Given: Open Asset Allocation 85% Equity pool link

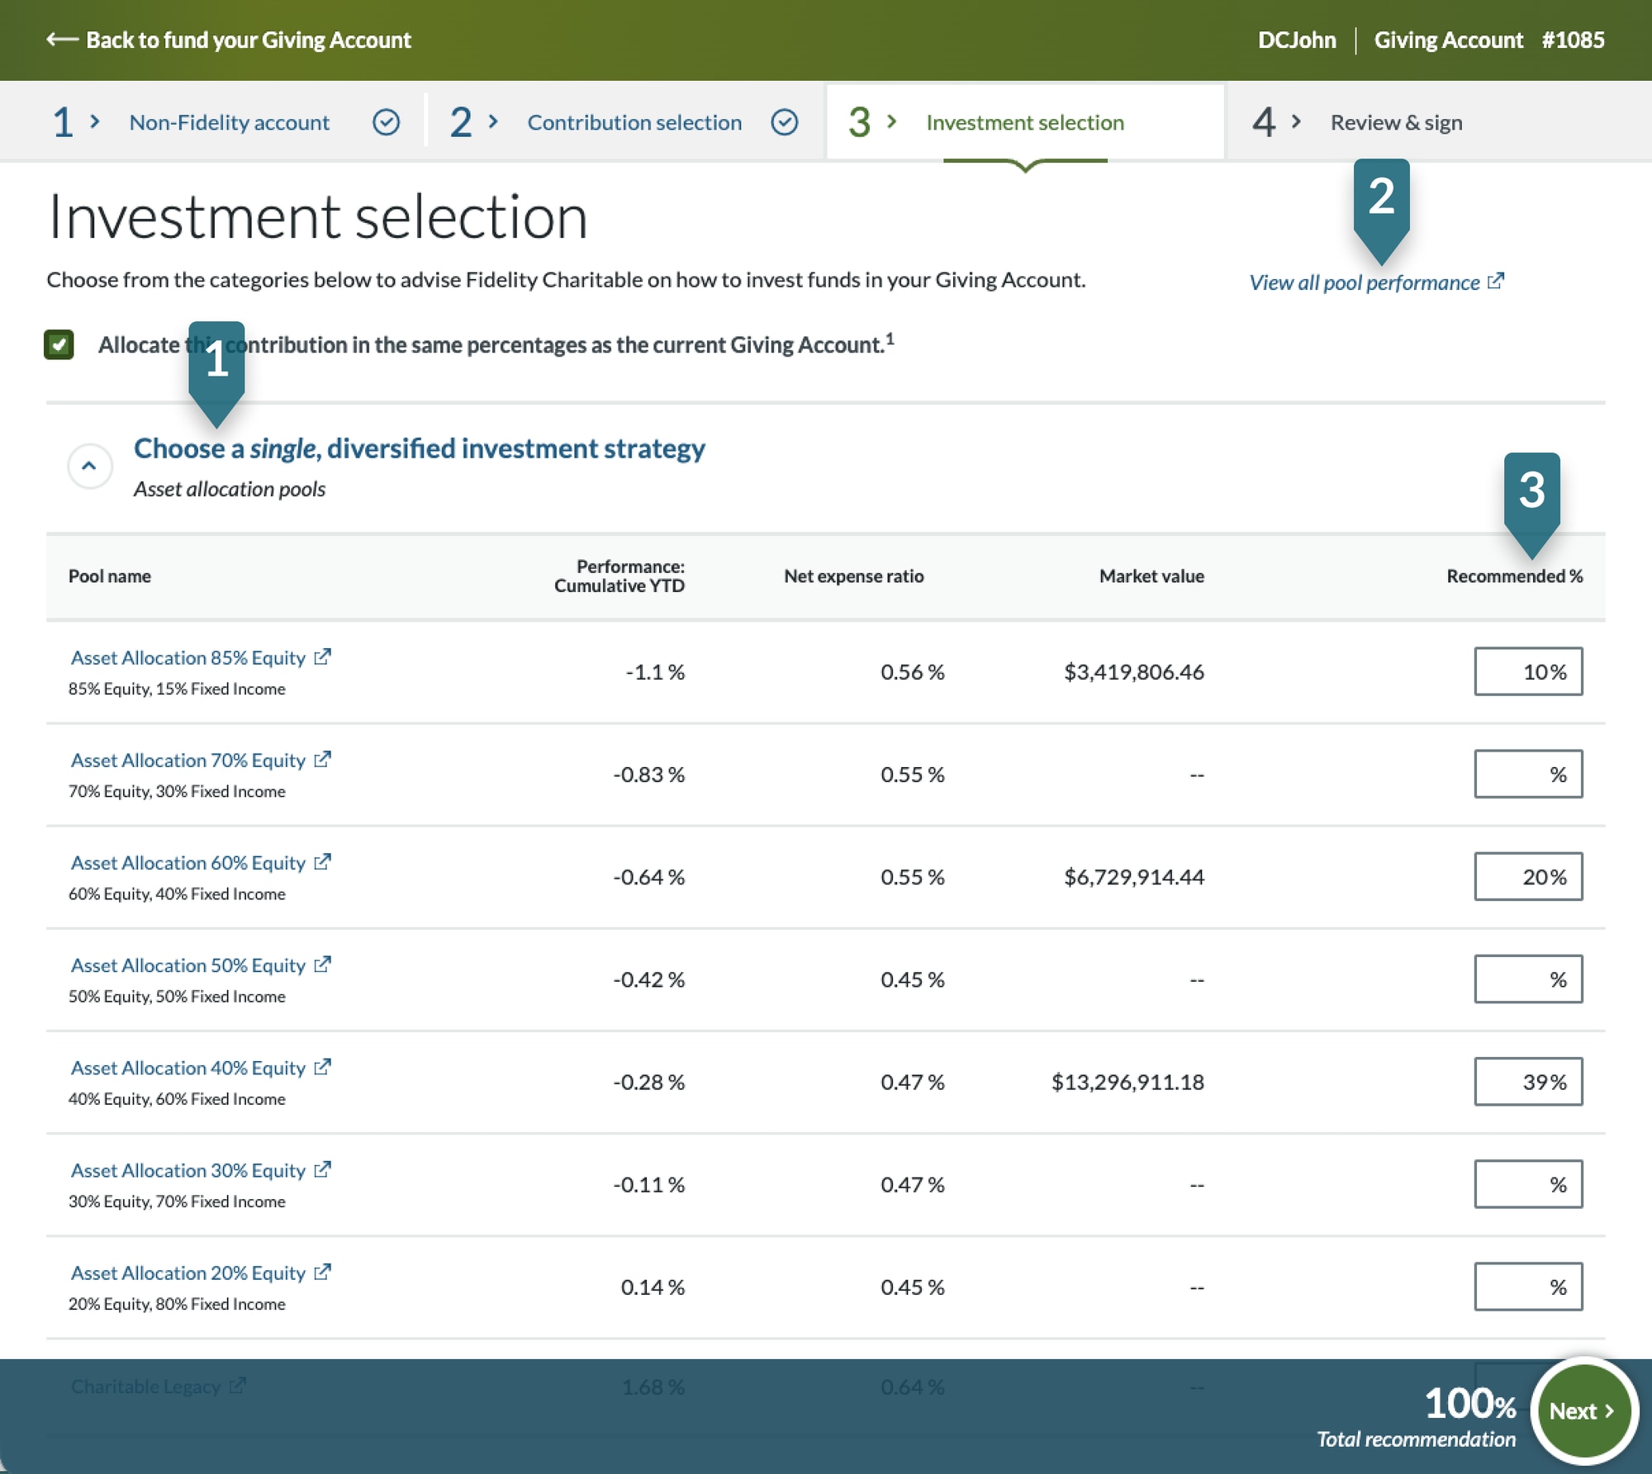Looking at the screenshot, I should [188, 657].
